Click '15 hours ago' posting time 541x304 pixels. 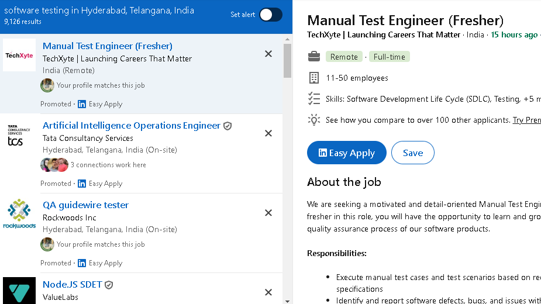tap(514, 35)
